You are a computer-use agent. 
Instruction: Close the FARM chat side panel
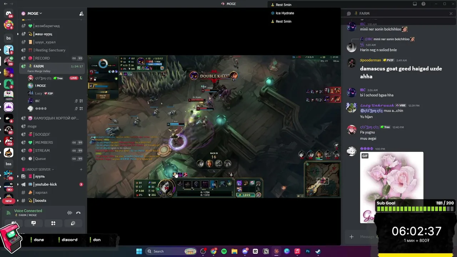pyautogui.click(x=451, y=14)
